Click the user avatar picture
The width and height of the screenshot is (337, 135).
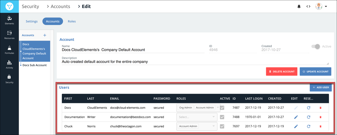[318, 7]
